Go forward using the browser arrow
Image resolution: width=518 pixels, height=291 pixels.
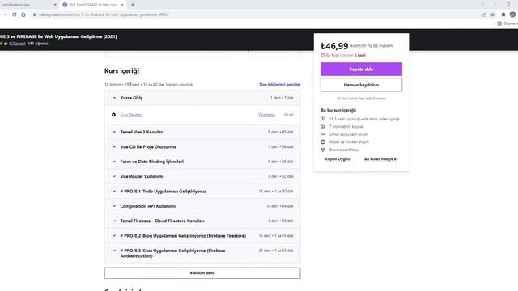click(x=6, y=15)
